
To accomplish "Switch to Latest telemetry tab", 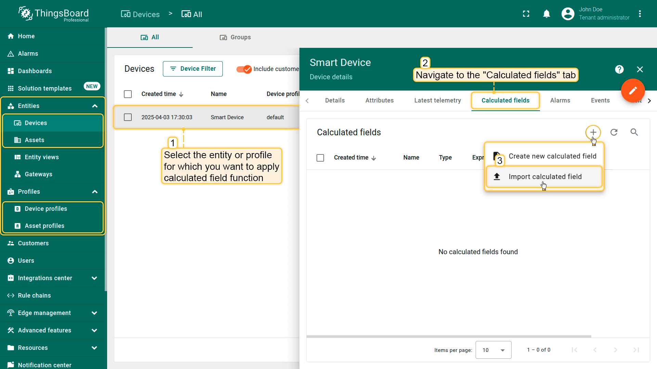I will click(x=437, y=100).
